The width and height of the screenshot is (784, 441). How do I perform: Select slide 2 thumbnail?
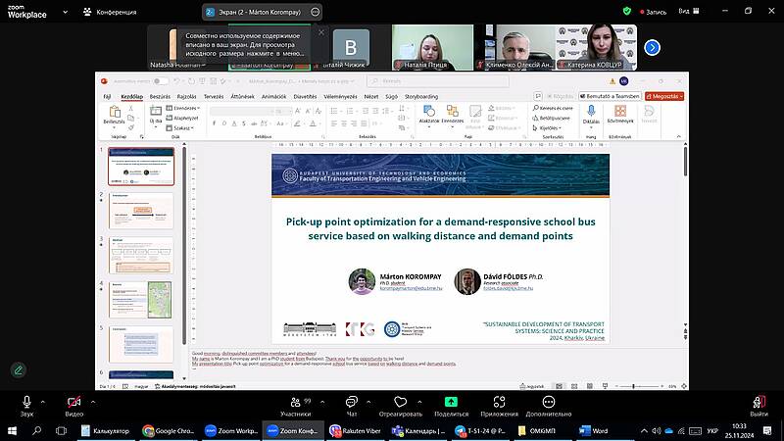(141, 211)
